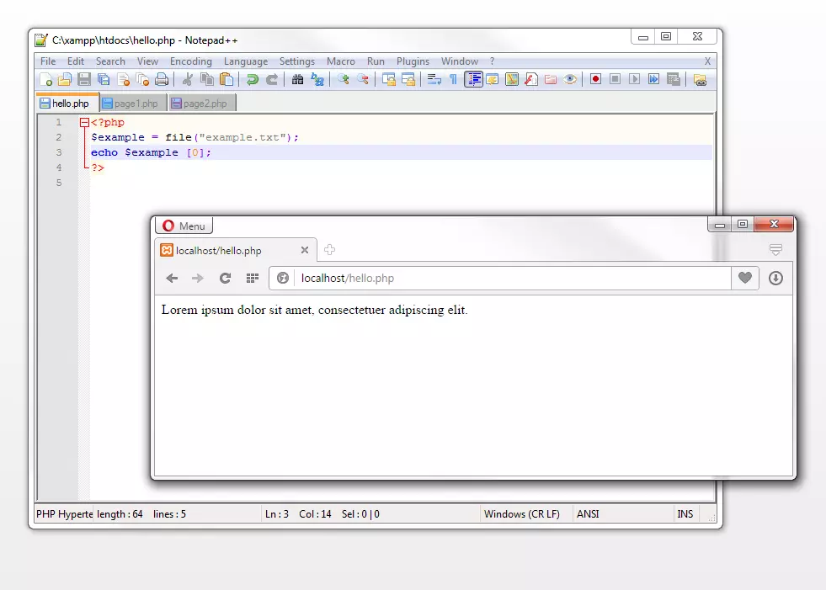Viewport: 826px width, 590px height.
Task: Open Find dialog with the binoculars icon
Action: (x=299, y=79)
